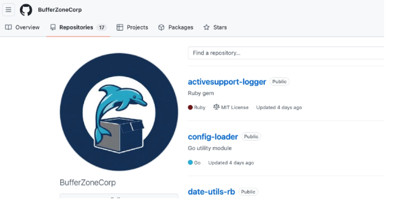Click the Go utility module description
This screenshot has height=206, width=394.
[x=210, y=148]
